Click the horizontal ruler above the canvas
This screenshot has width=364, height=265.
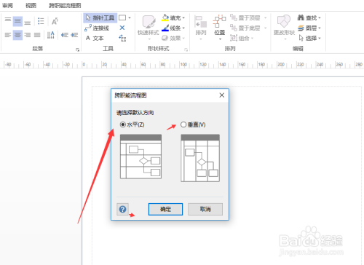[182, 65]
